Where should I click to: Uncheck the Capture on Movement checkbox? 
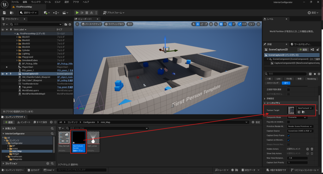click(288, 140)
